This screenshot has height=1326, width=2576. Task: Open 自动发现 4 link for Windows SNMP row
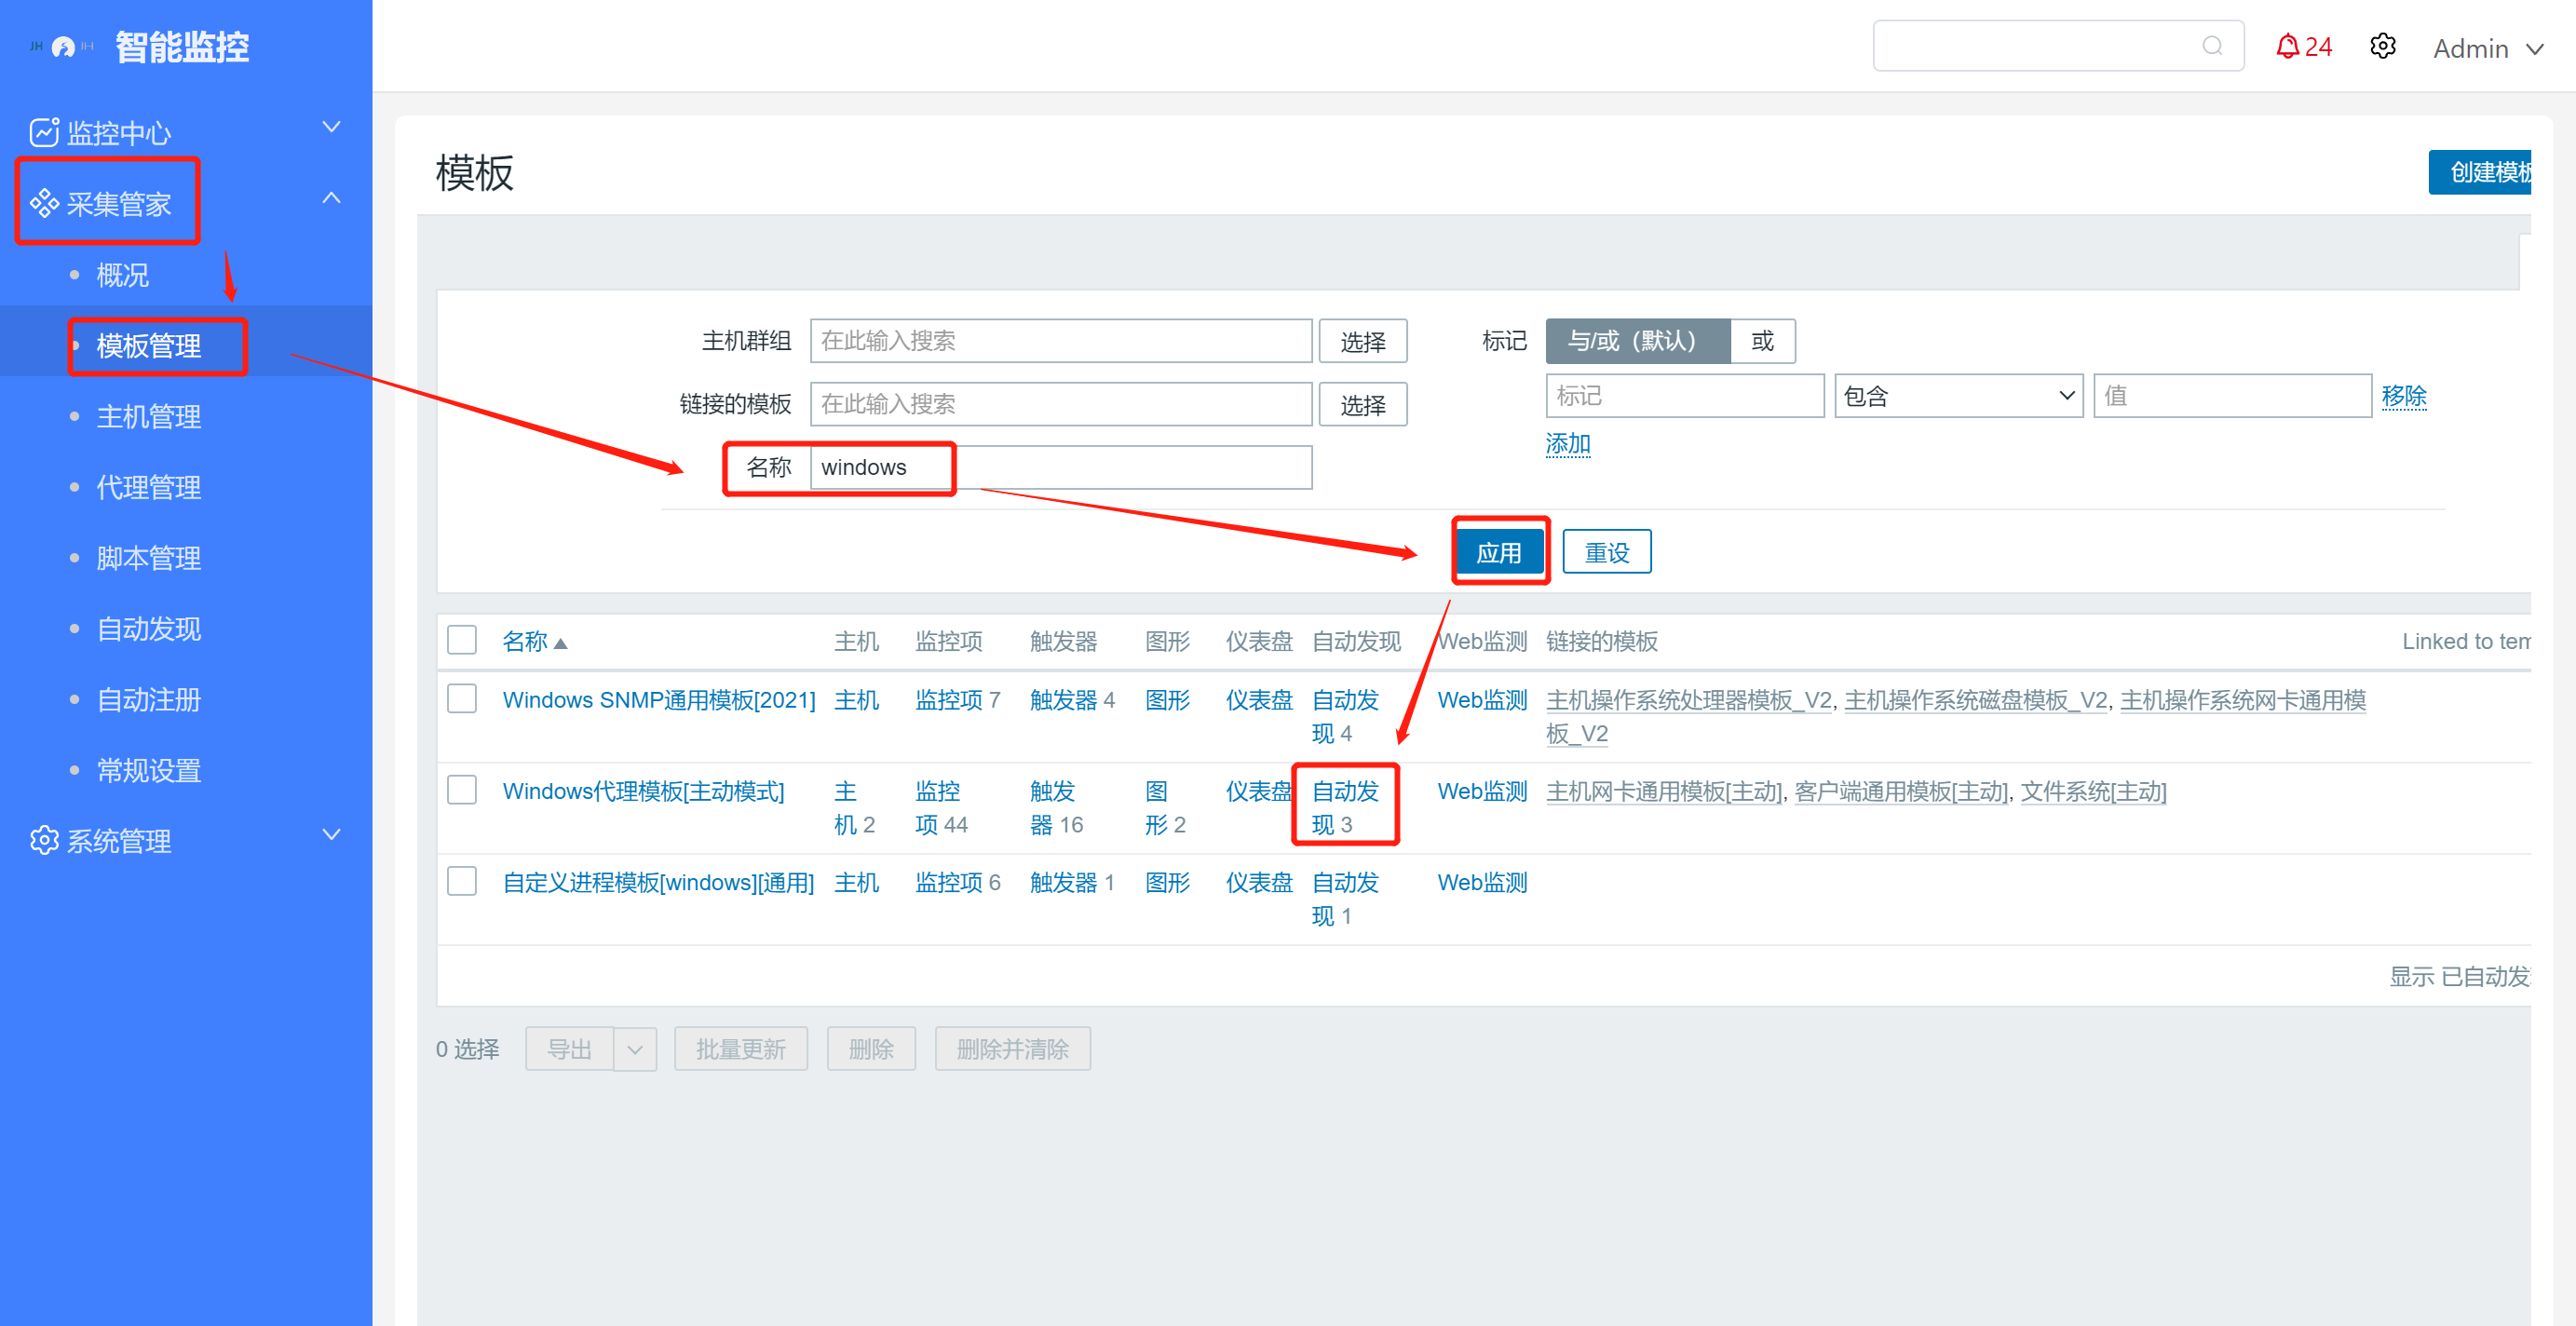(x=1344, y=716)
